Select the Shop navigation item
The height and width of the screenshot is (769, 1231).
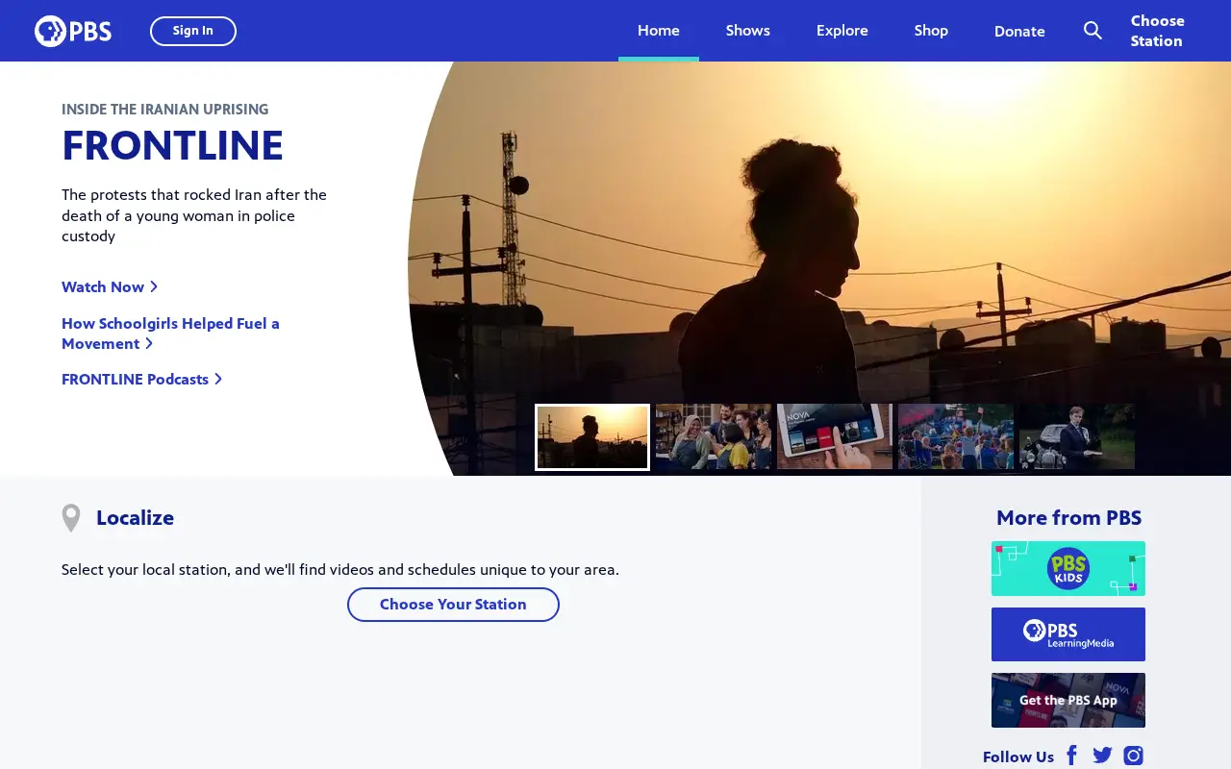pos(931,31)
